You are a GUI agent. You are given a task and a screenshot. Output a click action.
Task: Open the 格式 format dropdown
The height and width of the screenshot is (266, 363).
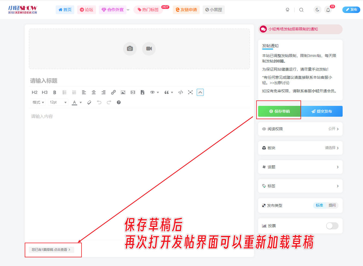pyautogui.click(x=38, y=102)
